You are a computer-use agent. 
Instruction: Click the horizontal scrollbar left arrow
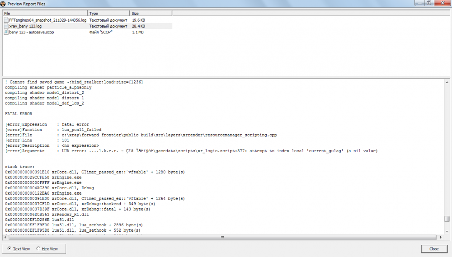(5, 238)
